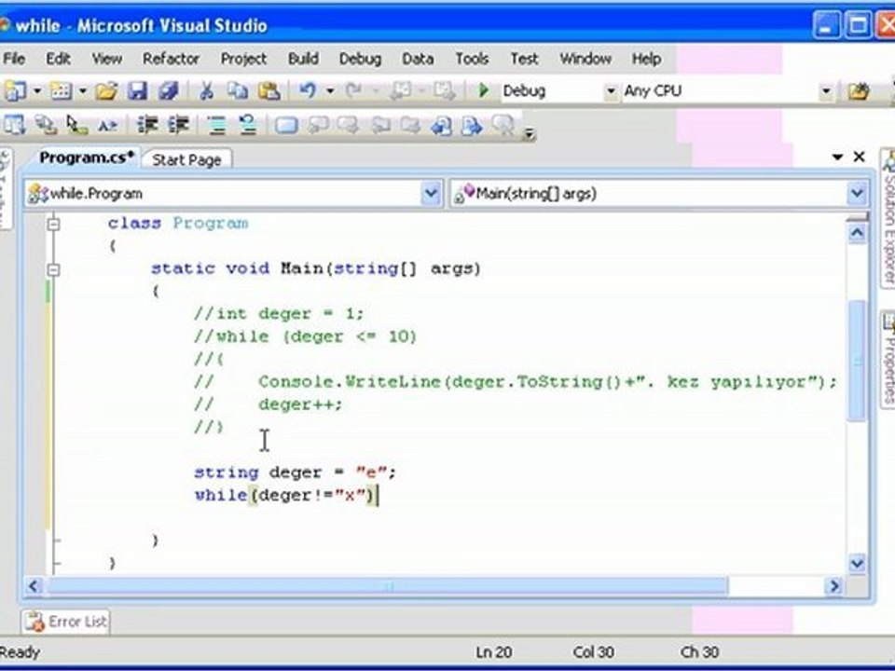
Task: Undo the last edit with the Undo arrow
Action: pyautogui.click(x=307, y=90)
